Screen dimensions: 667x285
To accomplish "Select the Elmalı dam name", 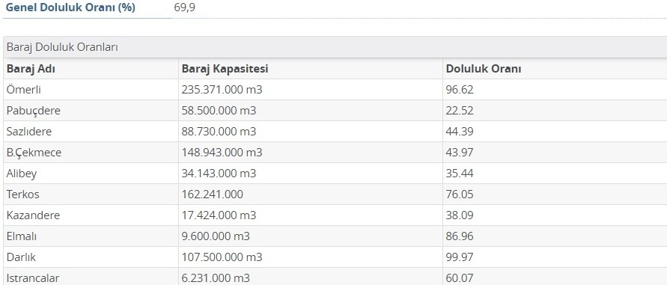I will 19,236.
